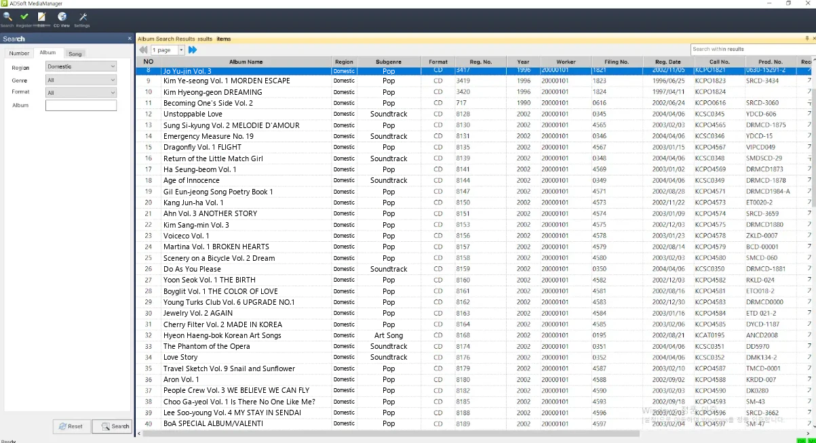Sort by Subgenre column header
The image size is (816, 443).
pyautogui.click(x=389, y=62)
